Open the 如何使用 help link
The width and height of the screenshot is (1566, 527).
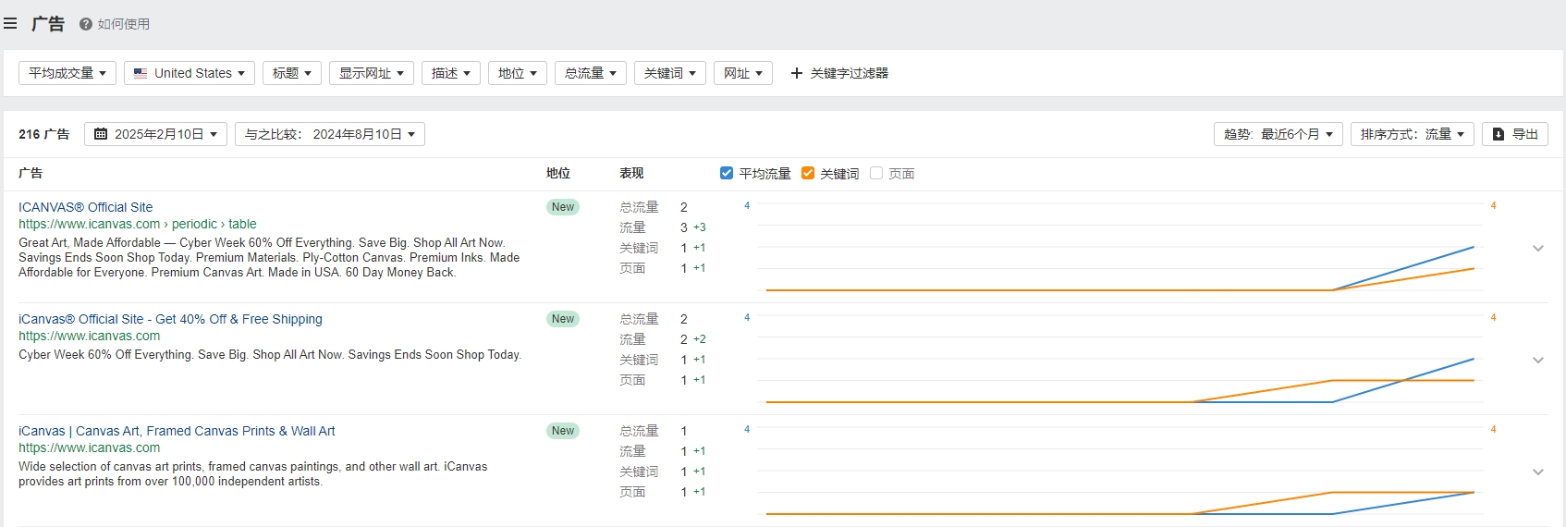pos(123,24)
